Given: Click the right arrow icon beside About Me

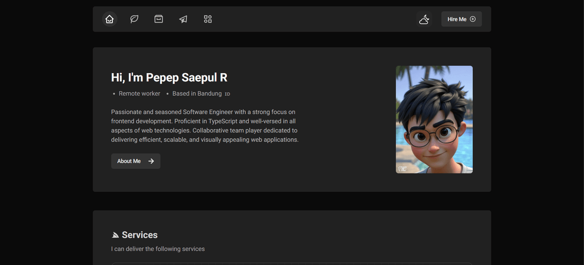Looking at the screenshot, I should (151, 161).
